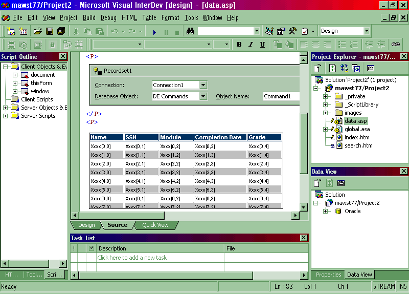The width and height of the screenshot is (409, 294).
Task: Open the Database Object dropdown
Action: click(203, 96)
